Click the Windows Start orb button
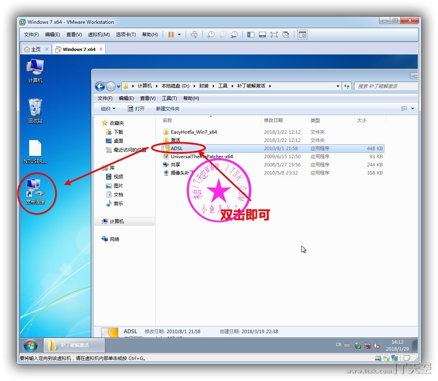The image size is (438, 381). coord(31,345)
